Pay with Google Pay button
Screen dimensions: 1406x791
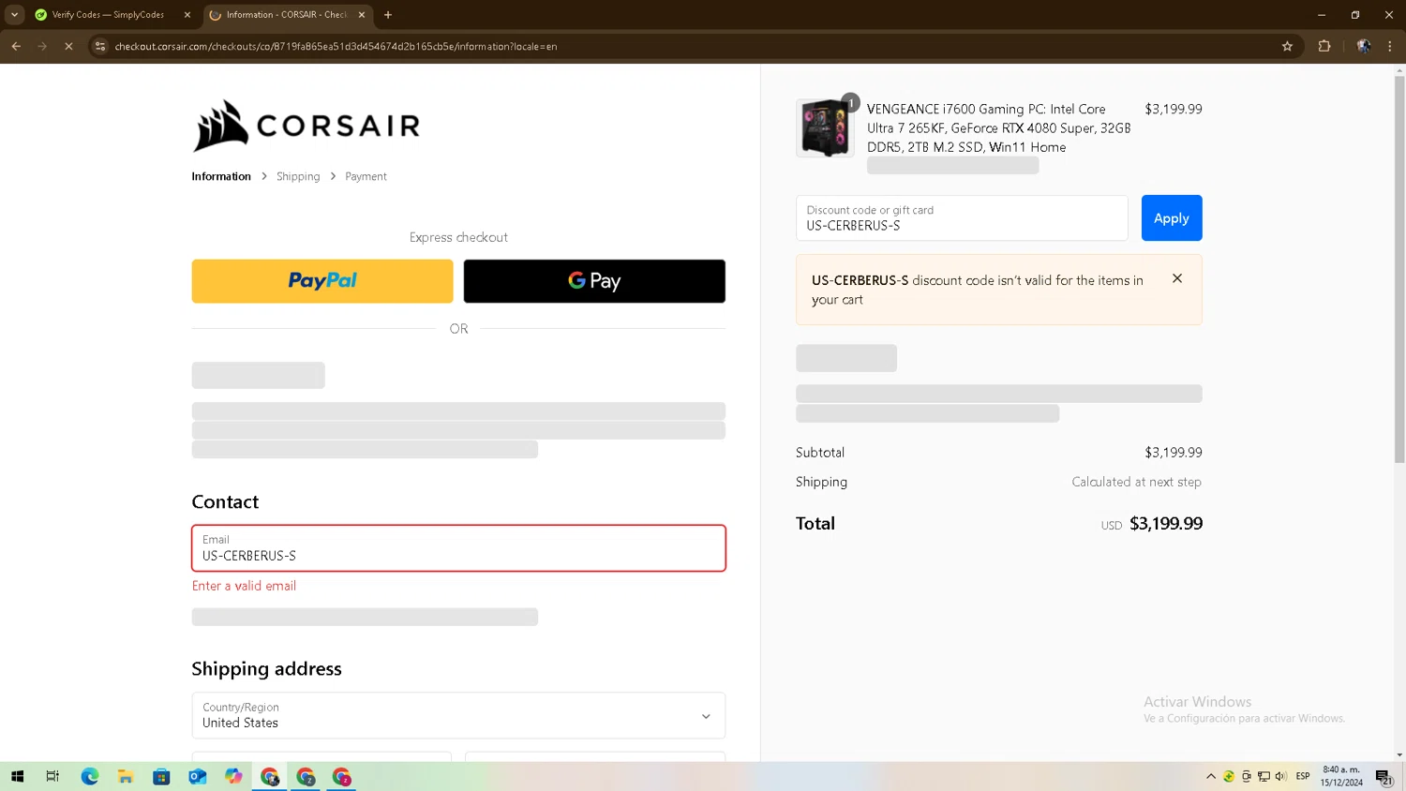click(594, 281)
